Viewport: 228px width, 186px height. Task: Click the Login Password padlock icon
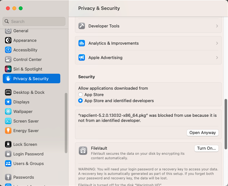click(8, 154)
